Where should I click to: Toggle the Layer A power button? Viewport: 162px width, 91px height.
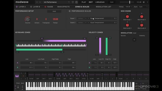click(x=17, y=7)
